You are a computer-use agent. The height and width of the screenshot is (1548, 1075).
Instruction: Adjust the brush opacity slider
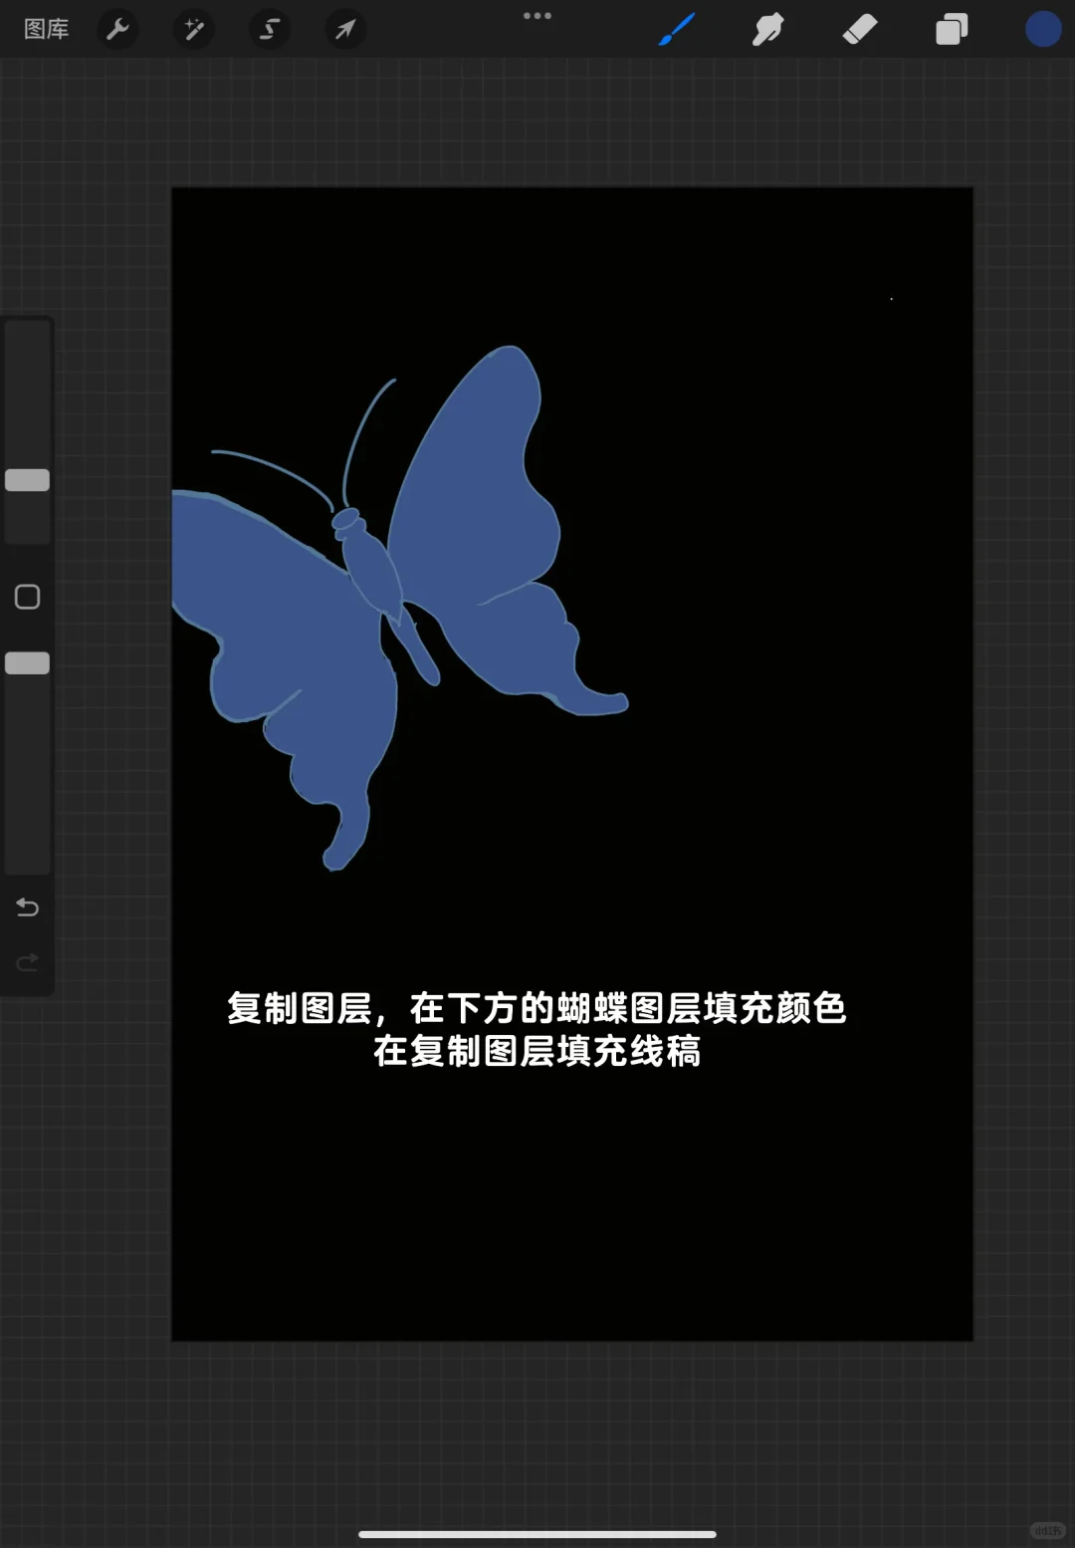point(27,660)
